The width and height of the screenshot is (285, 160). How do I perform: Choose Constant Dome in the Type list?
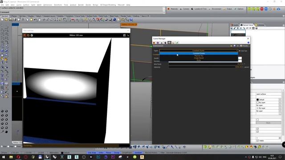tap(199, 53)
